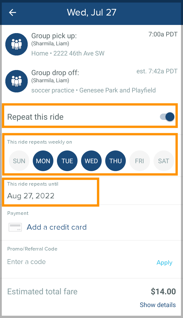Tap the group drop off icon

tap(17, 81)
